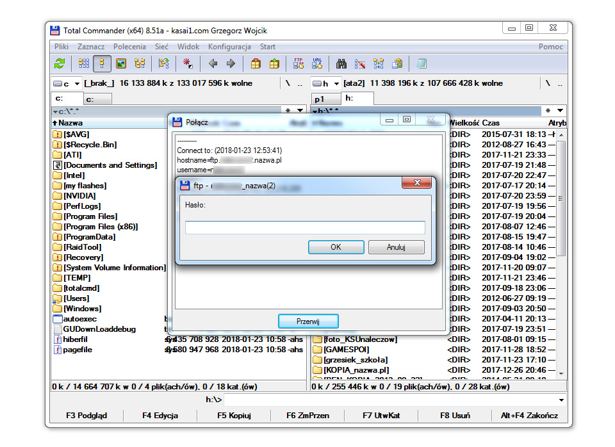Click the [NVIDIA] folder icon
Image resolution: width=615 pixels, height=447 pixels.
pos(57,196)
